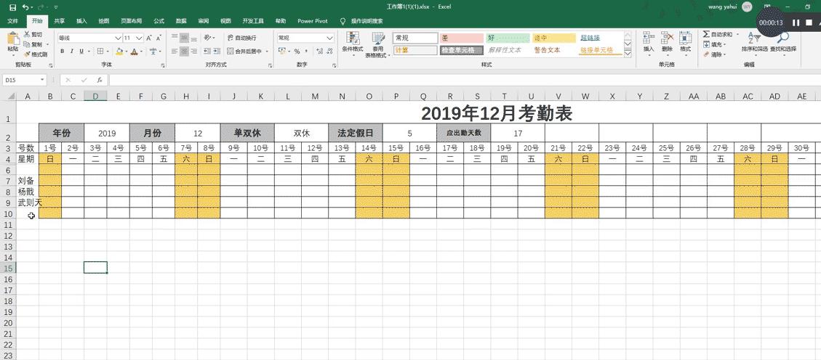The image size is (821, 360).
Task: Click the Fill Color bucket swatch
Action: (x=119, y=52)
